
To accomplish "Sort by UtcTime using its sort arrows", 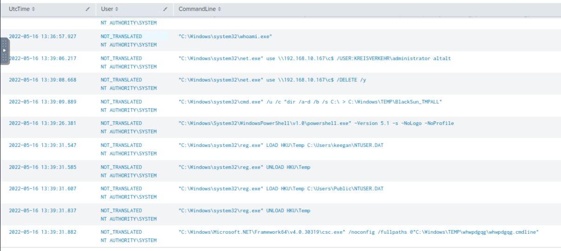I will 33,9.
